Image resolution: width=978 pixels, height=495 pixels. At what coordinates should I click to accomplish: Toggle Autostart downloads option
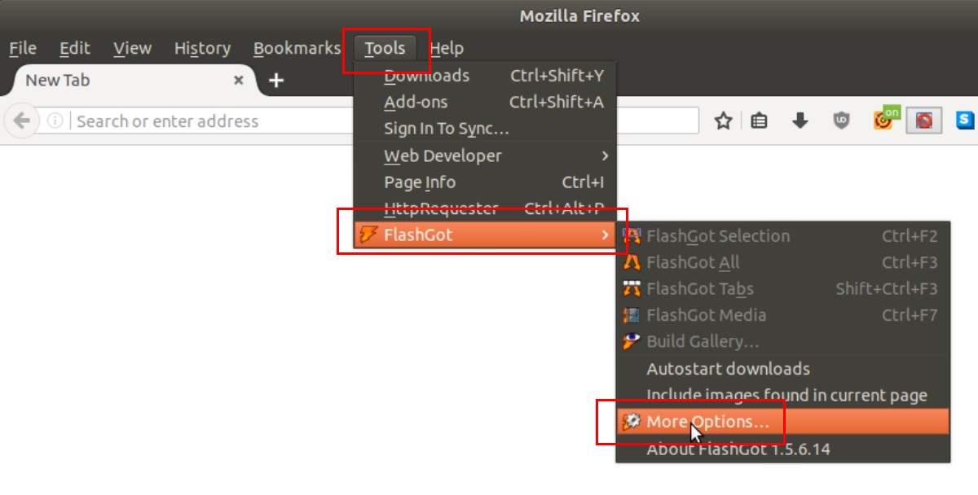(782, 369)
